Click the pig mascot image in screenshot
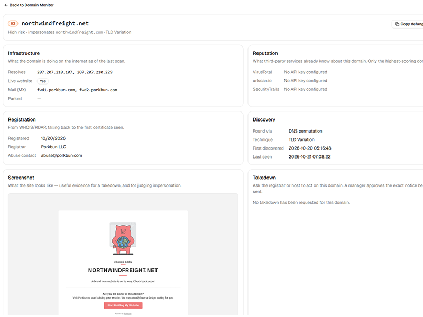 [x=123, y=239]
